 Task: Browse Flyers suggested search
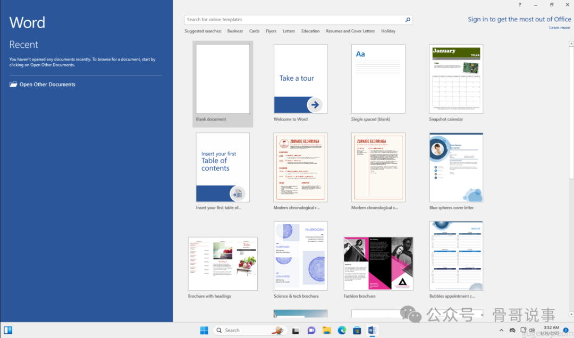coord(271,31)
